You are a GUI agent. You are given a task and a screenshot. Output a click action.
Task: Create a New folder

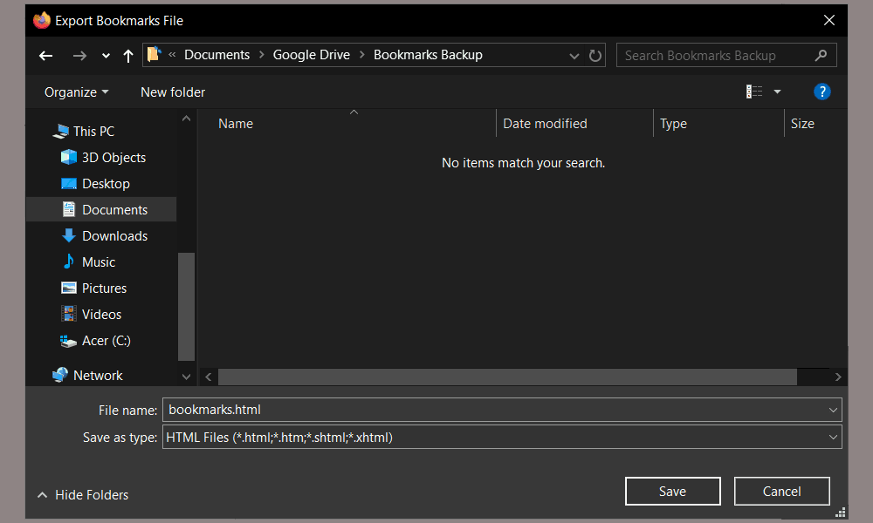click(172, 92)
